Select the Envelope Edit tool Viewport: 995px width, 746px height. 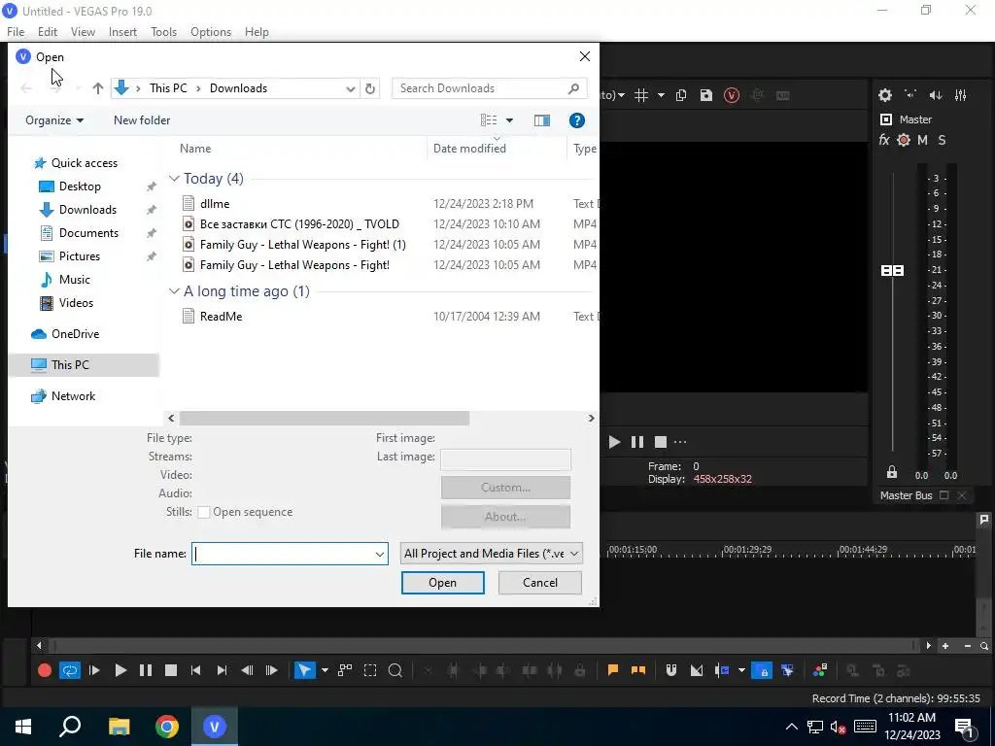[345, 670]
